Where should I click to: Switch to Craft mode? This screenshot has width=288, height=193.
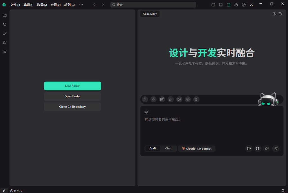click(x=153, y=148)
